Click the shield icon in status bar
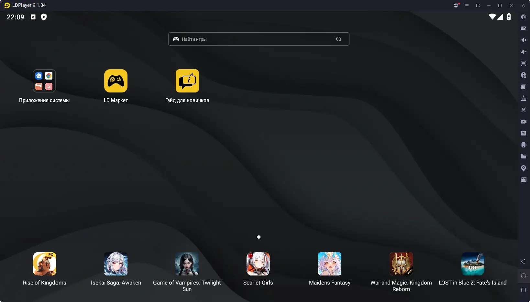 click(44, 17)
